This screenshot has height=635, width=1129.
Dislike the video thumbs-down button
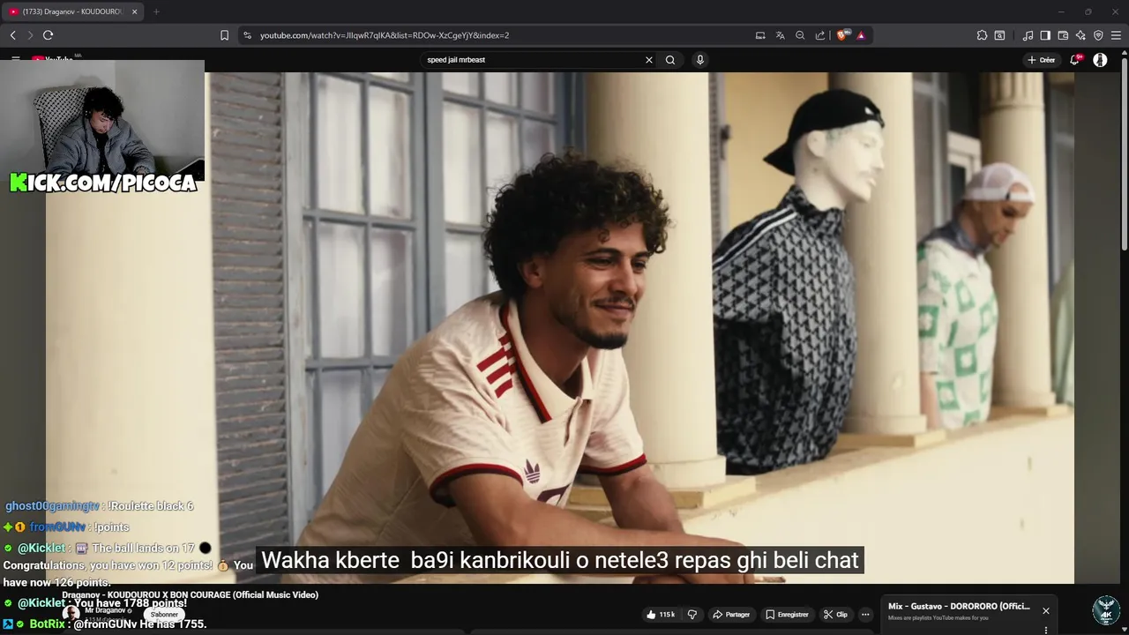pyautogui.click(x=692, y=615)
